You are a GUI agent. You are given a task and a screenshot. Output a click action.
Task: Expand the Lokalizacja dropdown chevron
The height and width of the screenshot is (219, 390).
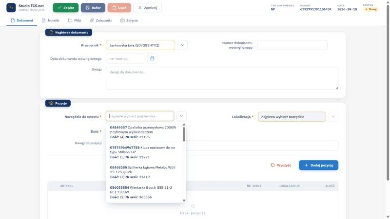(333, 117)
